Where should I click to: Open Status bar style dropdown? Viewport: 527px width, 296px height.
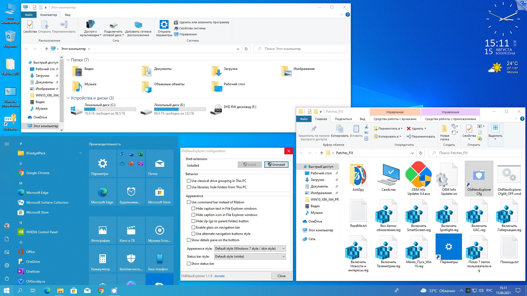[x=250, y=257]
